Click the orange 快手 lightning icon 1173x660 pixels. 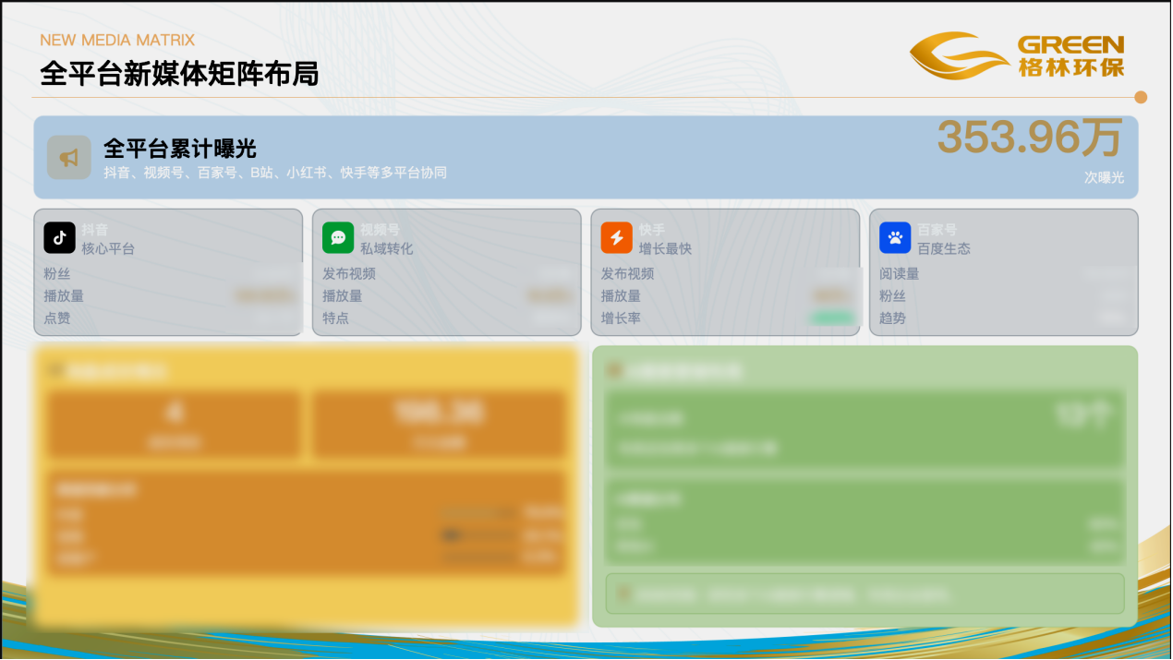(x=616, y=238)
